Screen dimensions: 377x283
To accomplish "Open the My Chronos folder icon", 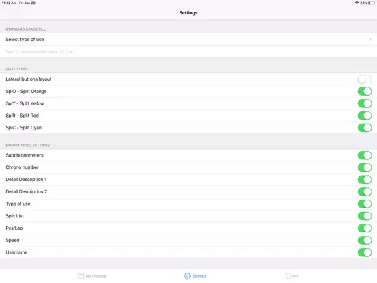I will pos(81,276).
